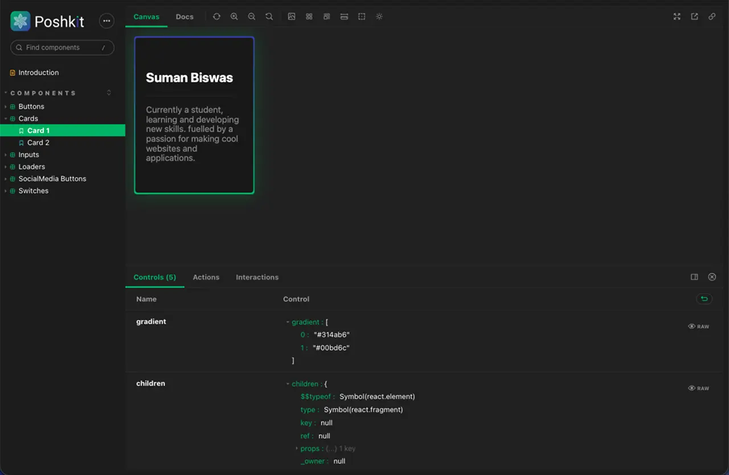Viewport: 729px width, 475px height.
Task: Go fullscreen with the expand icon
Action: [677, 17]
